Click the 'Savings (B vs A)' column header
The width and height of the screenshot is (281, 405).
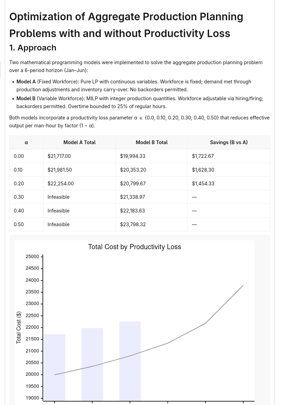(229, 142)
